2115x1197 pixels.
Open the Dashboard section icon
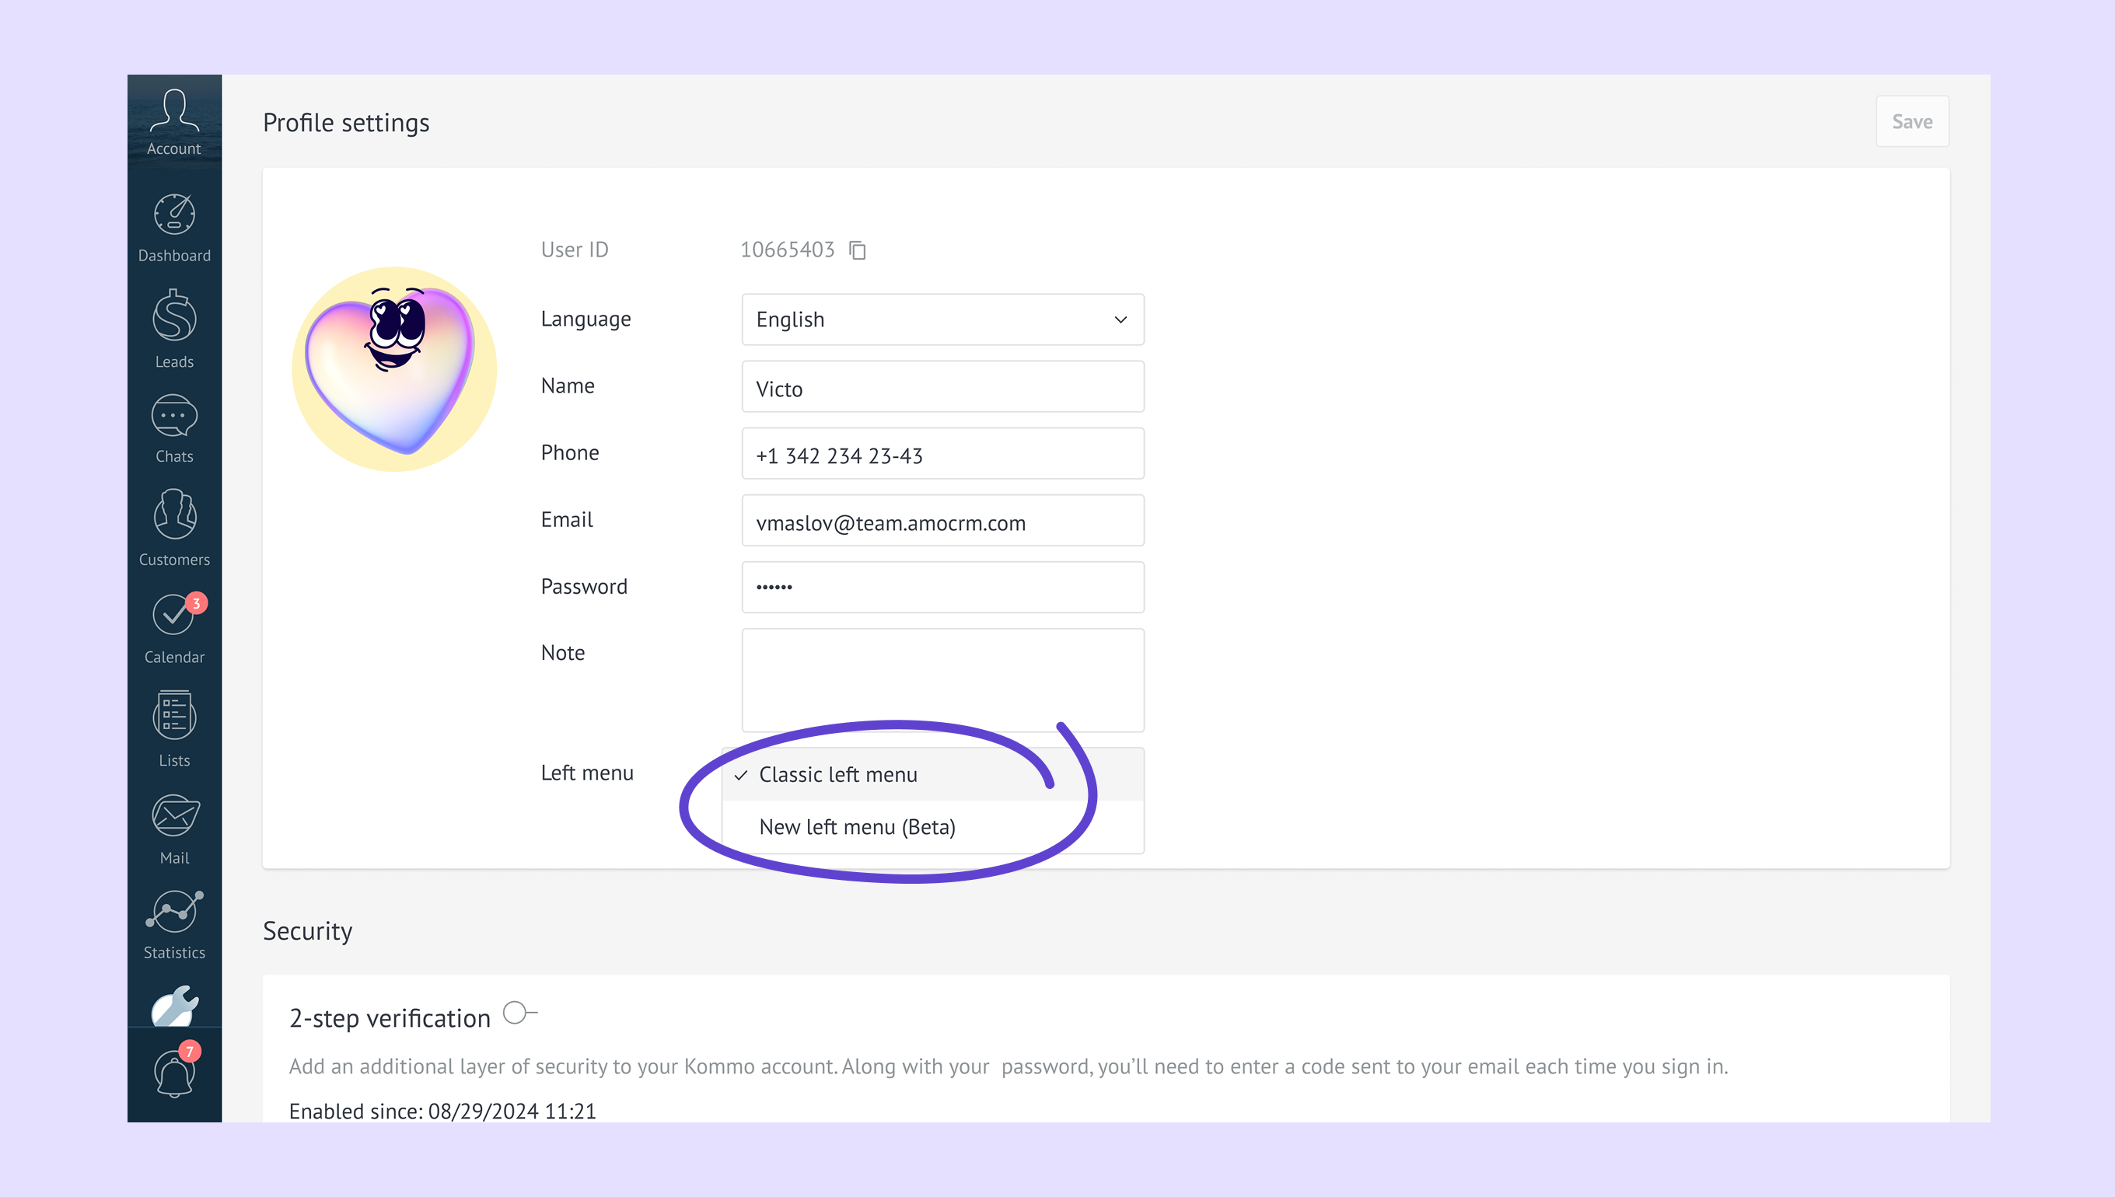[174, 228]
